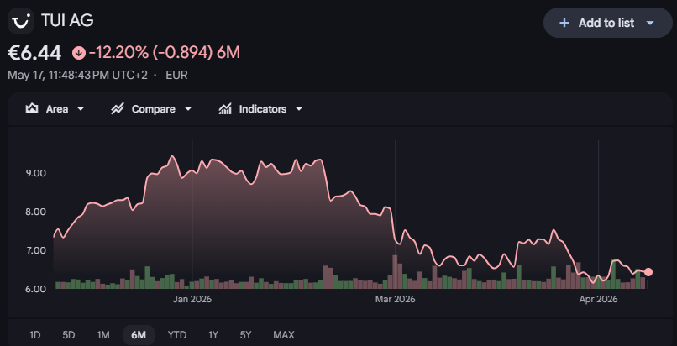Image resolution: width=677 pixels, height=346 pixels.
Task: Click the Indicators chart icon
Action: click(225, 108)
